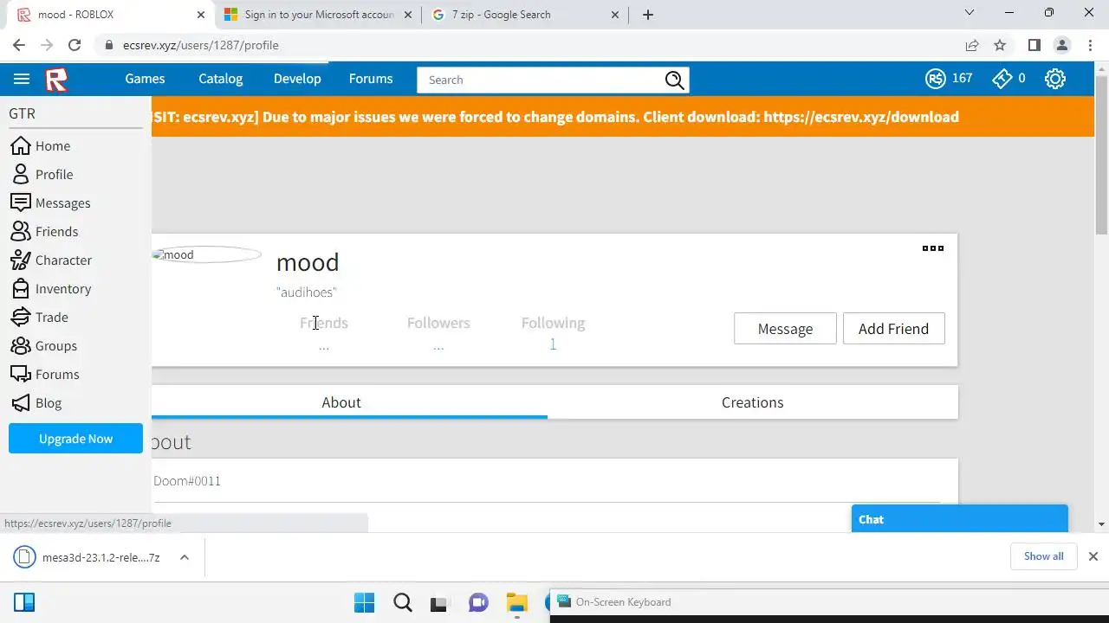Open the hamburger navigation menu icon

pyautogui.click(x=22, y=79)
